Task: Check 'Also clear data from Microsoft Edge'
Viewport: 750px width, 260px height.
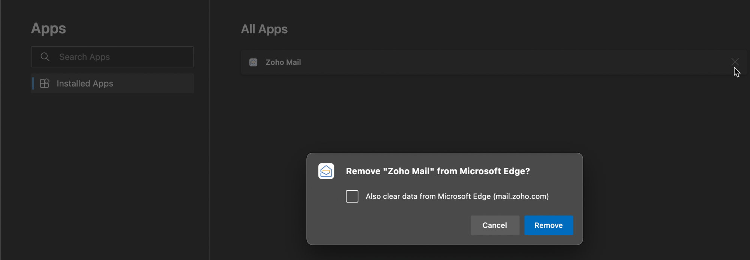Action: tap(352, 196)
